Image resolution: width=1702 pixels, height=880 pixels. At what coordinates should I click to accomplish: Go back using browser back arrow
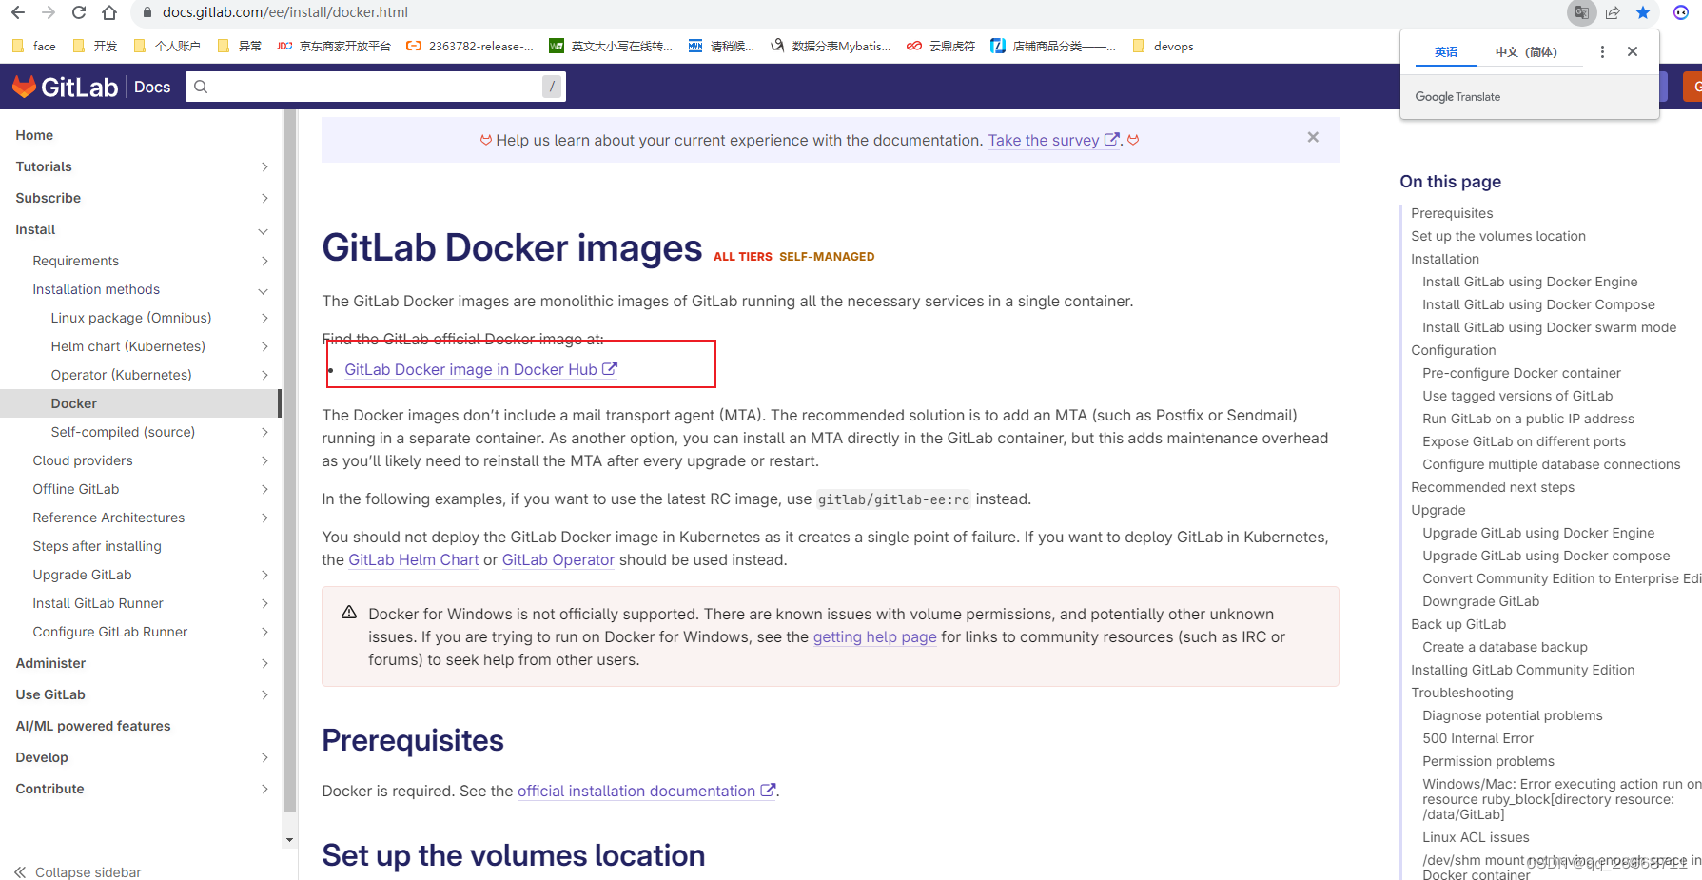pos(18,12)
